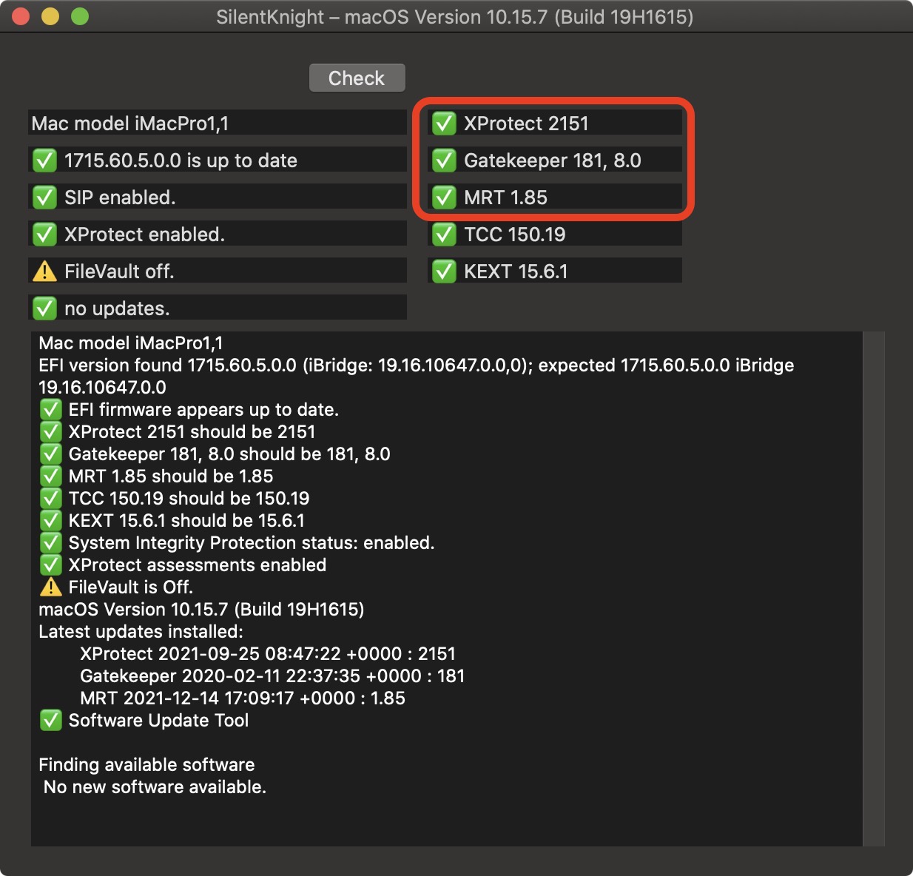The image size is (913, 876).
Task: Click checkmark next to firmware up to date
Action: coord(44,161)
